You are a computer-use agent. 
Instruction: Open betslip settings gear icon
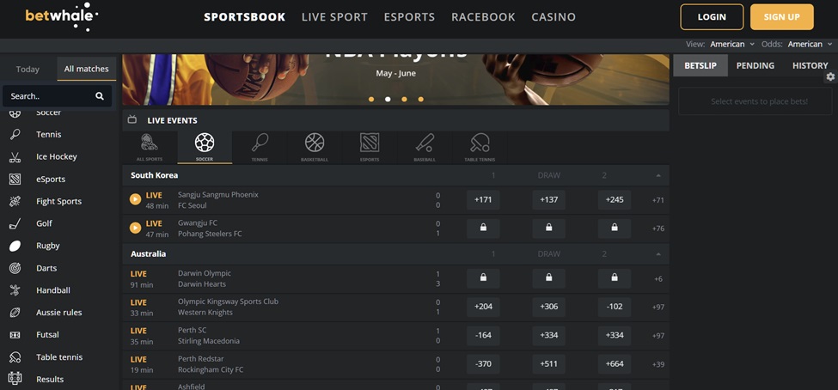[830, 77]
